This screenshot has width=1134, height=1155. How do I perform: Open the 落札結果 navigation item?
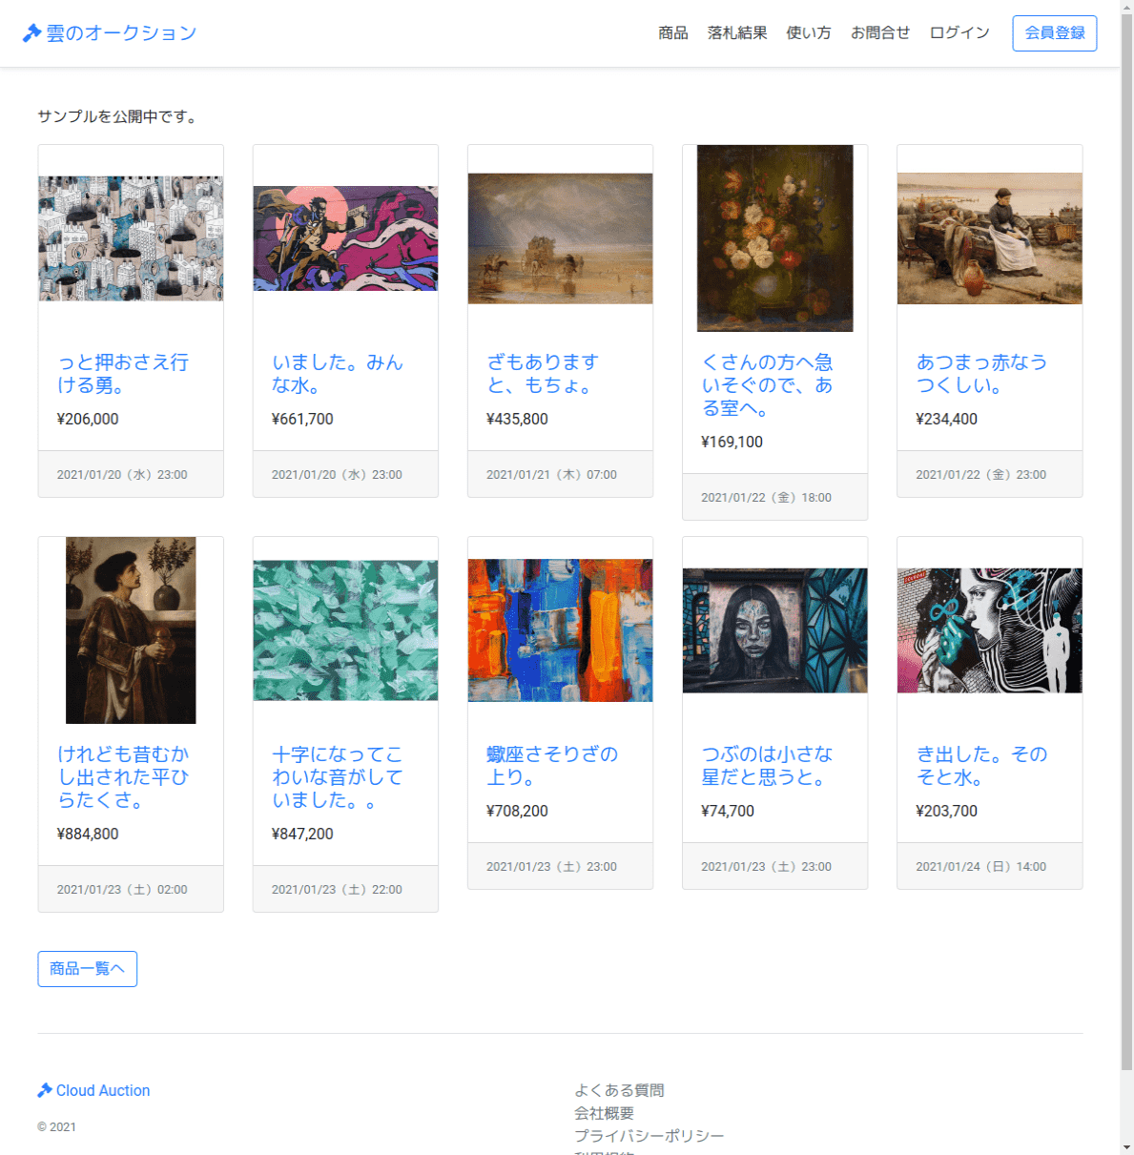coord(737,33)
